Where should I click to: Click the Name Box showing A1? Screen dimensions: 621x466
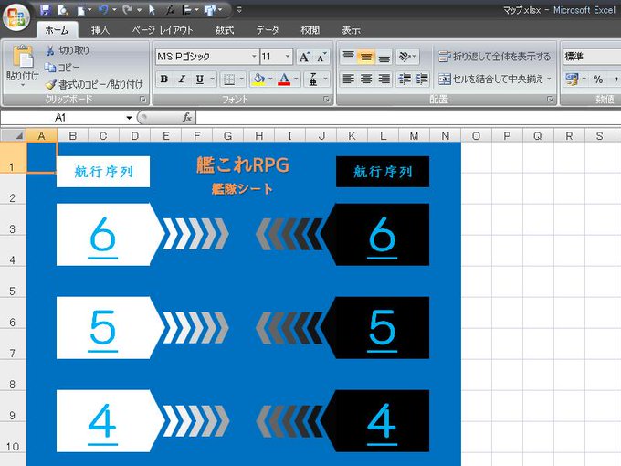pyautogui.click(x=60, y=118)
